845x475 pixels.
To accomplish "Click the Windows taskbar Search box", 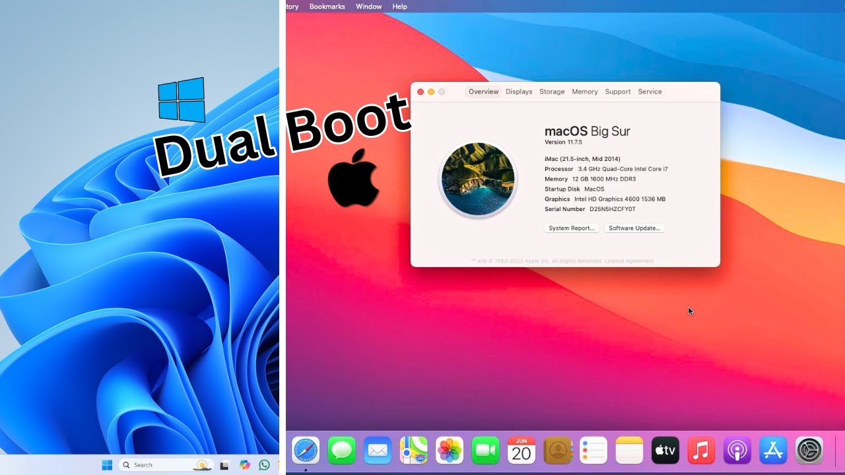I will pos(166,465).
